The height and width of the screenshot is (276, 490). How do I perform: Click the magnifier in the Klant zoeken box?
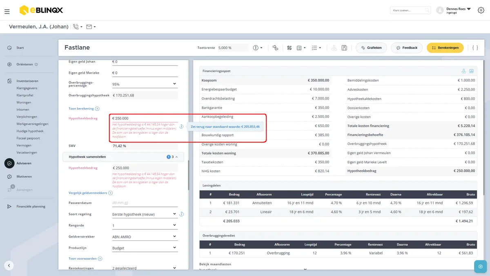[x=427, y=10]
